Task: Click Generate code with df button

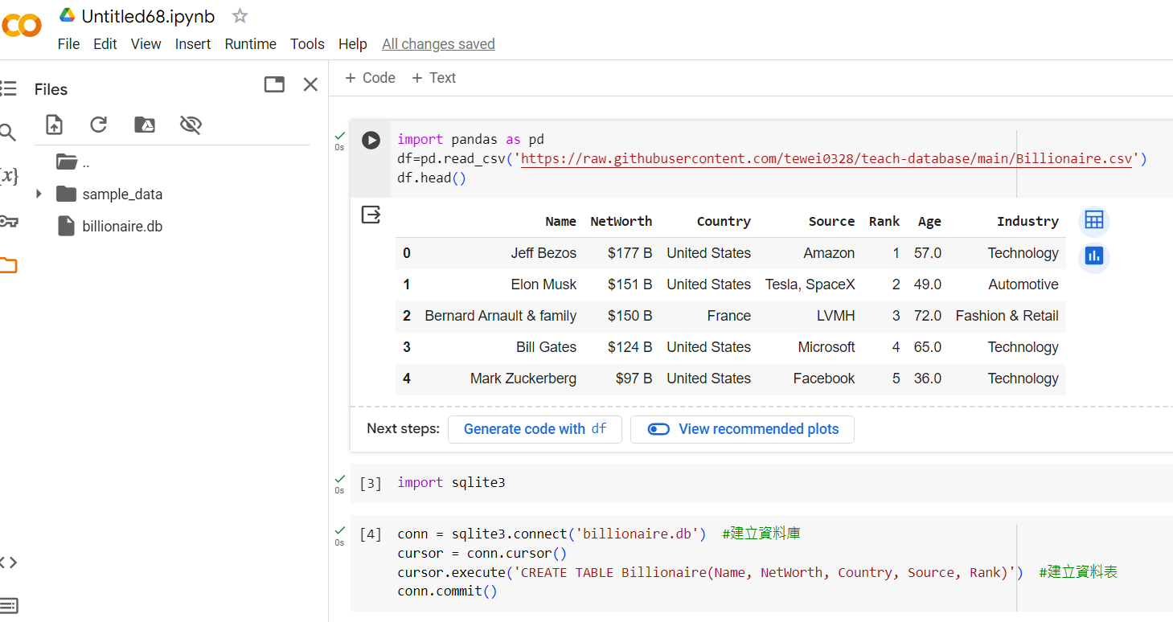Action: pyautogui.click(x=535, y=429)
